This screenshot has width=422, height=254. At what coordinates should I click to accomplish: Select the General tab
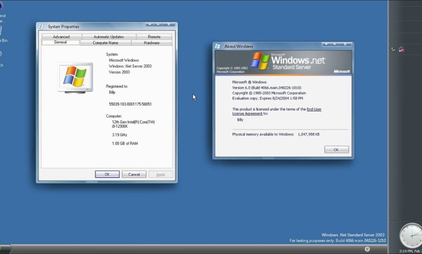[x=61, y=42]
